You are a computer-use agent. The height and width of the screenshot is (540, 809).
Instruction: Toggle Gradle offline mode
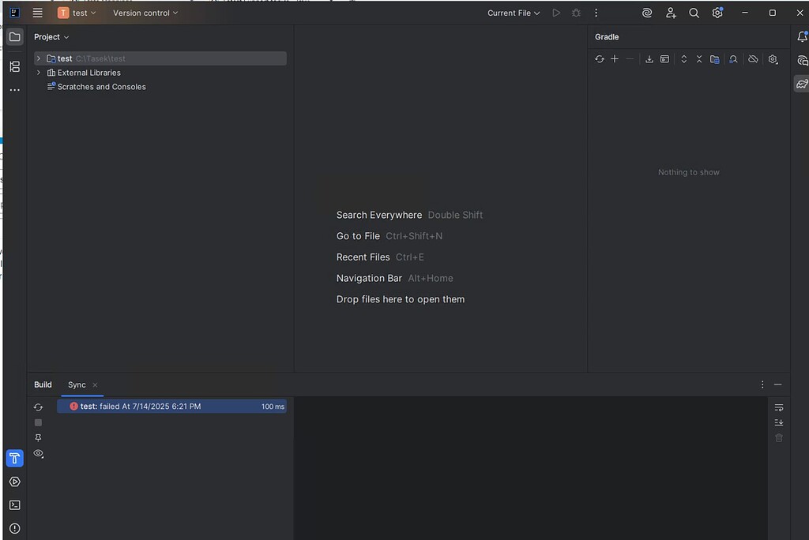coord(753,59)
